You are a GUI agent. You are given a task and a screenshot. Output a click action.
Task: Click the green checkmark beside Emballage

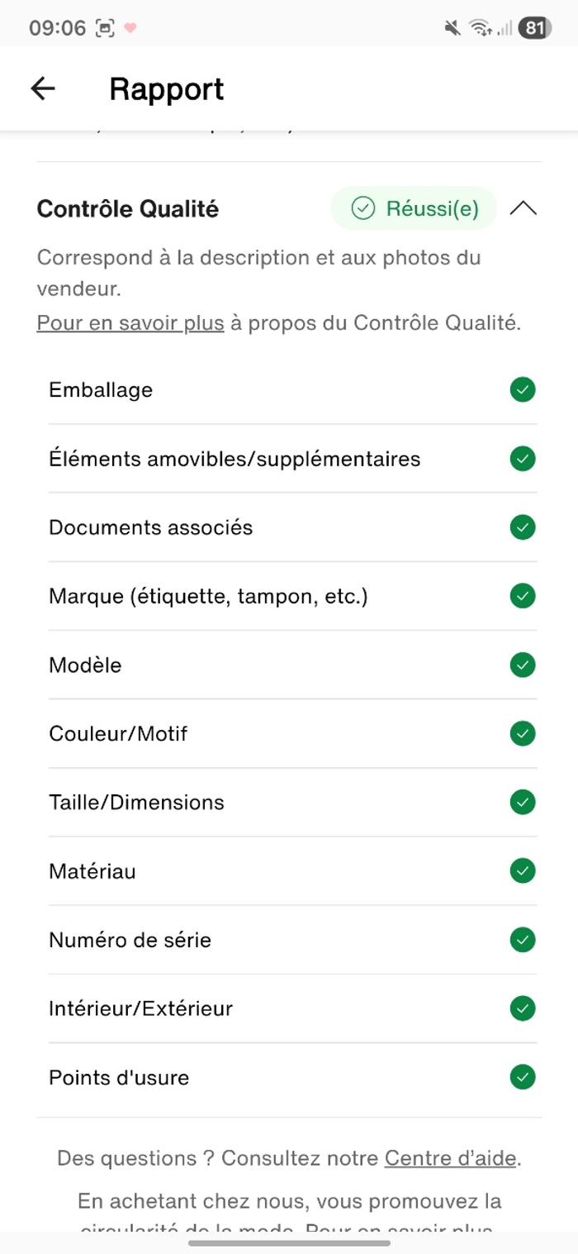click(x=523, y=389)
